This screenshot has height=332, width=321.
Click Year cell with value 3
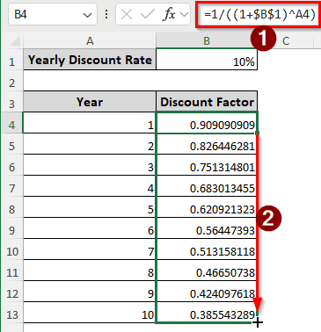pyautogui.click(x=90, y=165)
